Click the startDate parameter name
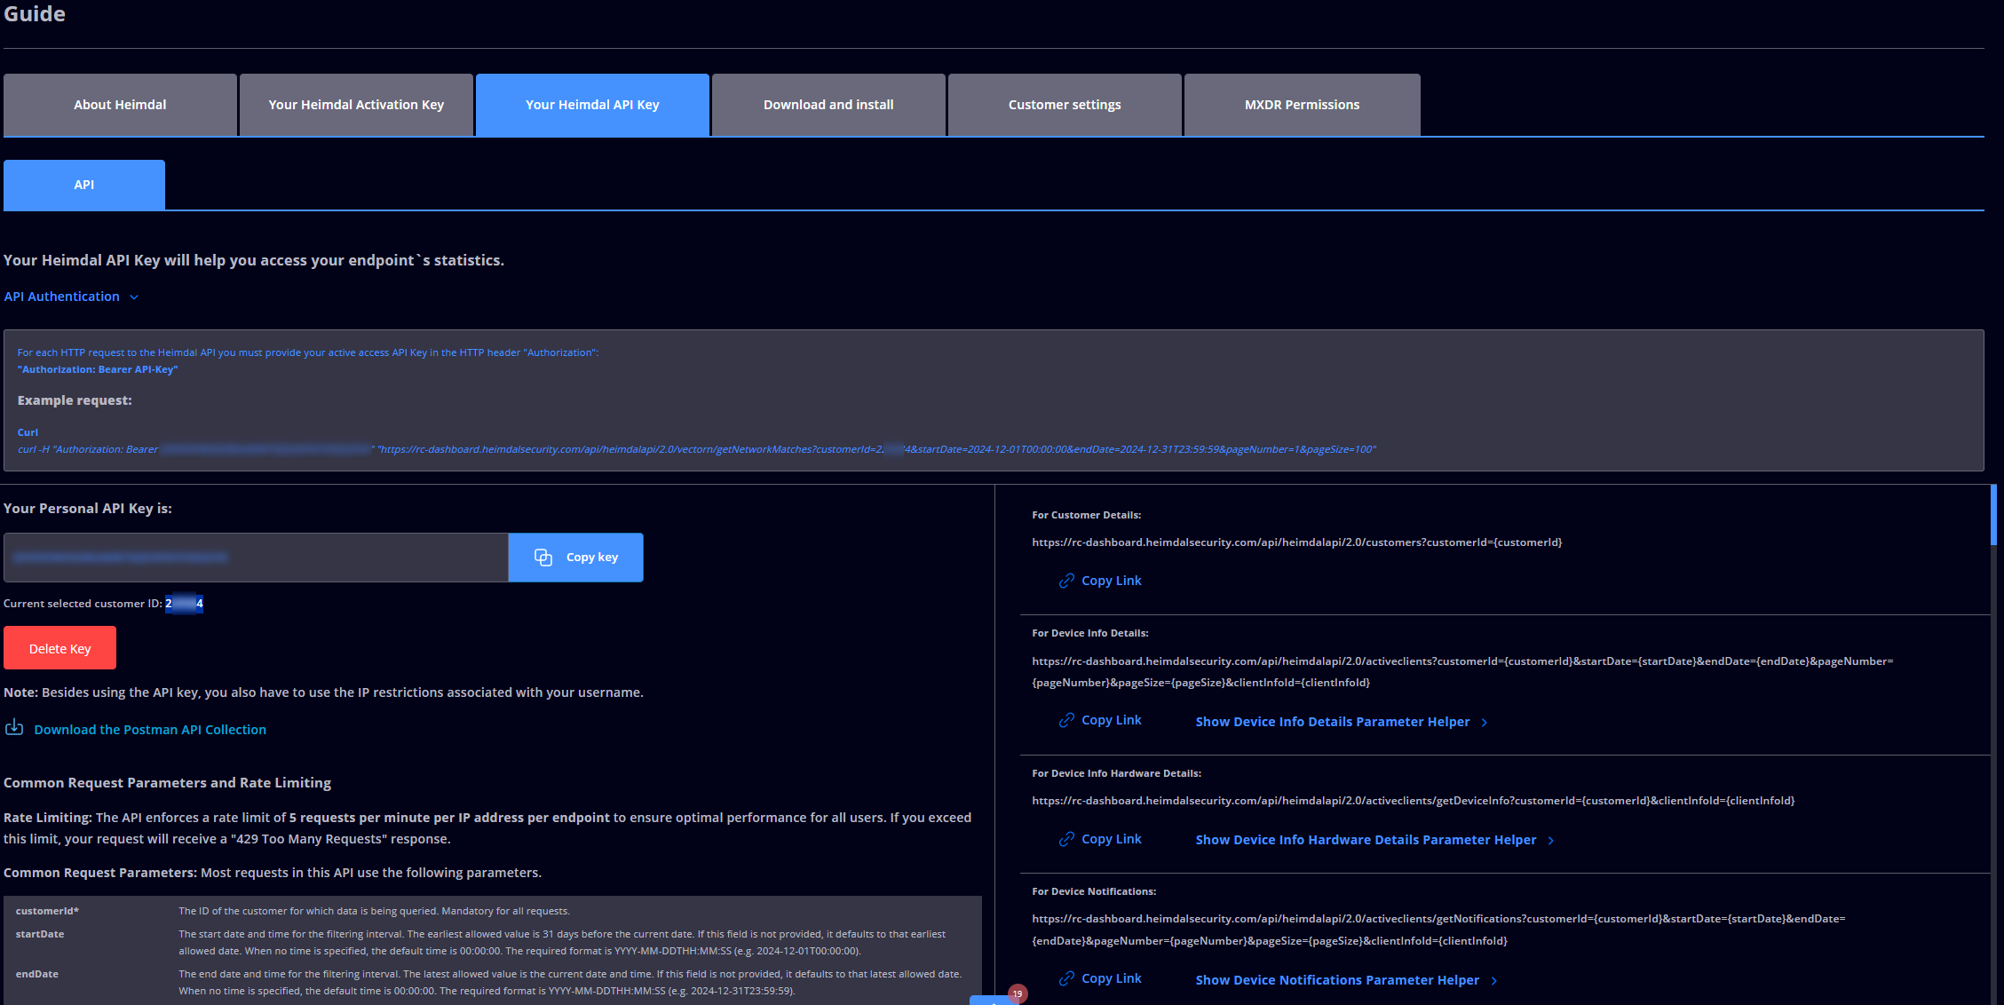 click(40, 934)
